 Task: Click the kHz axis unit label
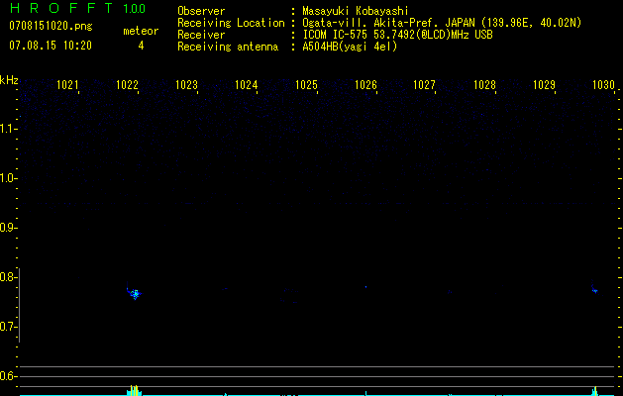9,80
